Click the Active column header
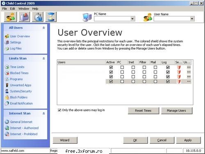The height and width of the screenshot is (154, 205). 111,62
